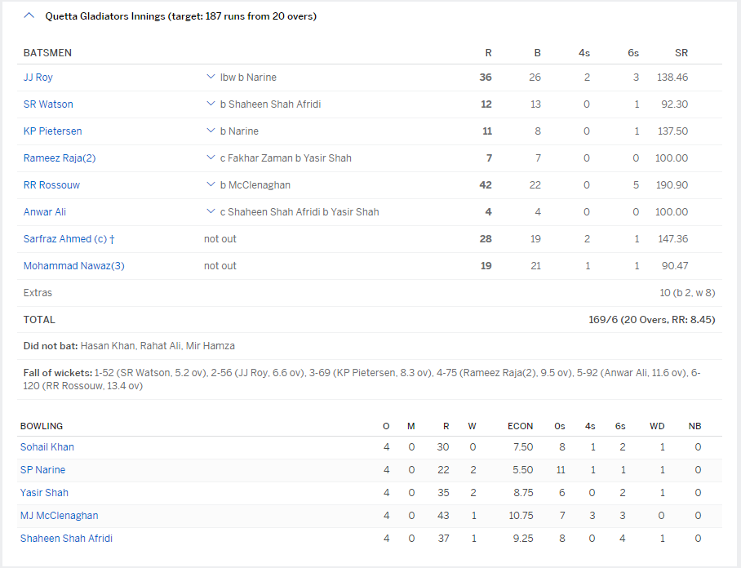
Task: Expand SR Watson dismissal chevron
Action: (x=211, y=104)
